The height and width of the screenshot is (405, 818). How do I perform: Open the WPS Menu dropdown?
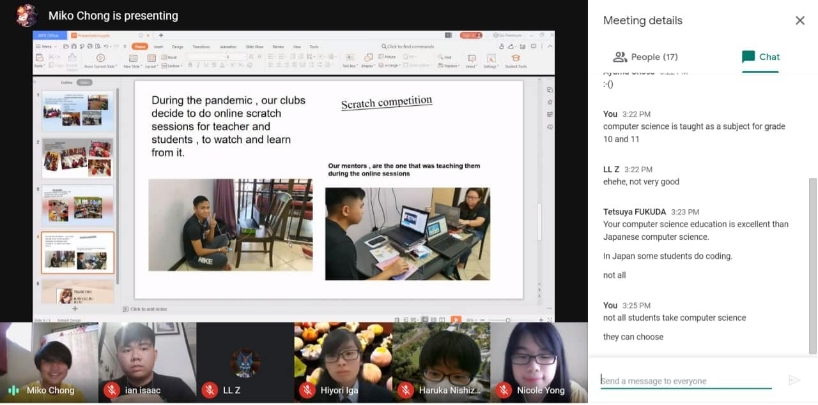pos(46,47)
